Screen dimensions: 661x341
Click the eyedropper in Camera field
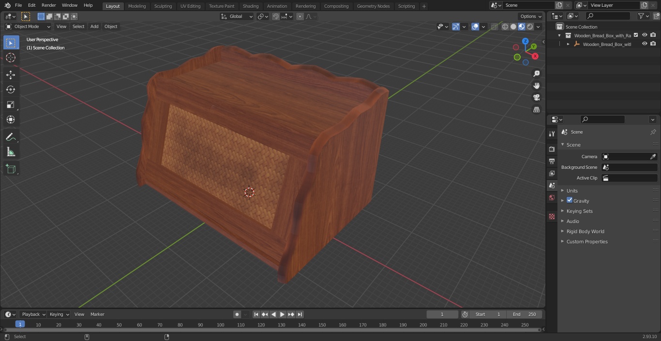(x=653, y=157)
